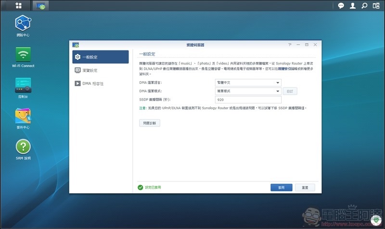Click the Diagnose (問題診斷) button
385x229 pixels.
pyautogui.click(x=150, y=123)
